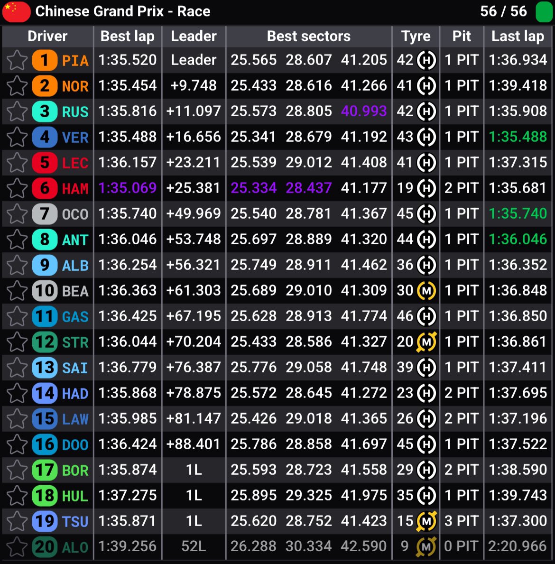
Task: Select the hard tyre icon in NOR's row
Action: point(426,85)
